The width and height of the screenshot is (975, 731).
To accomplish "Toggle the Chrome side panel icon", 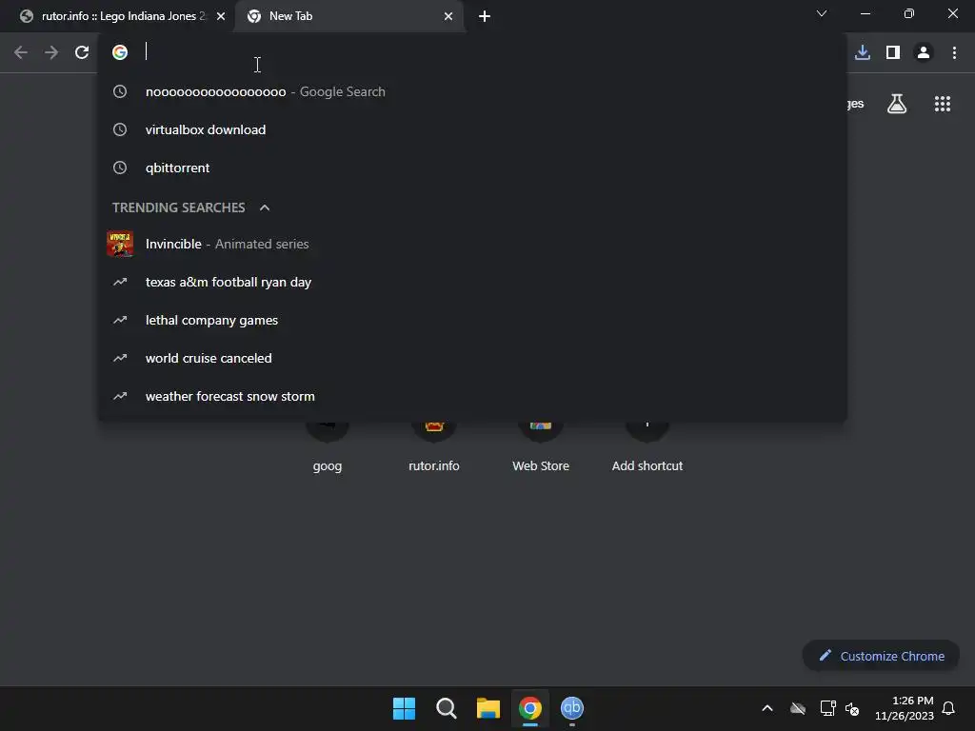I will pos(893,52).
